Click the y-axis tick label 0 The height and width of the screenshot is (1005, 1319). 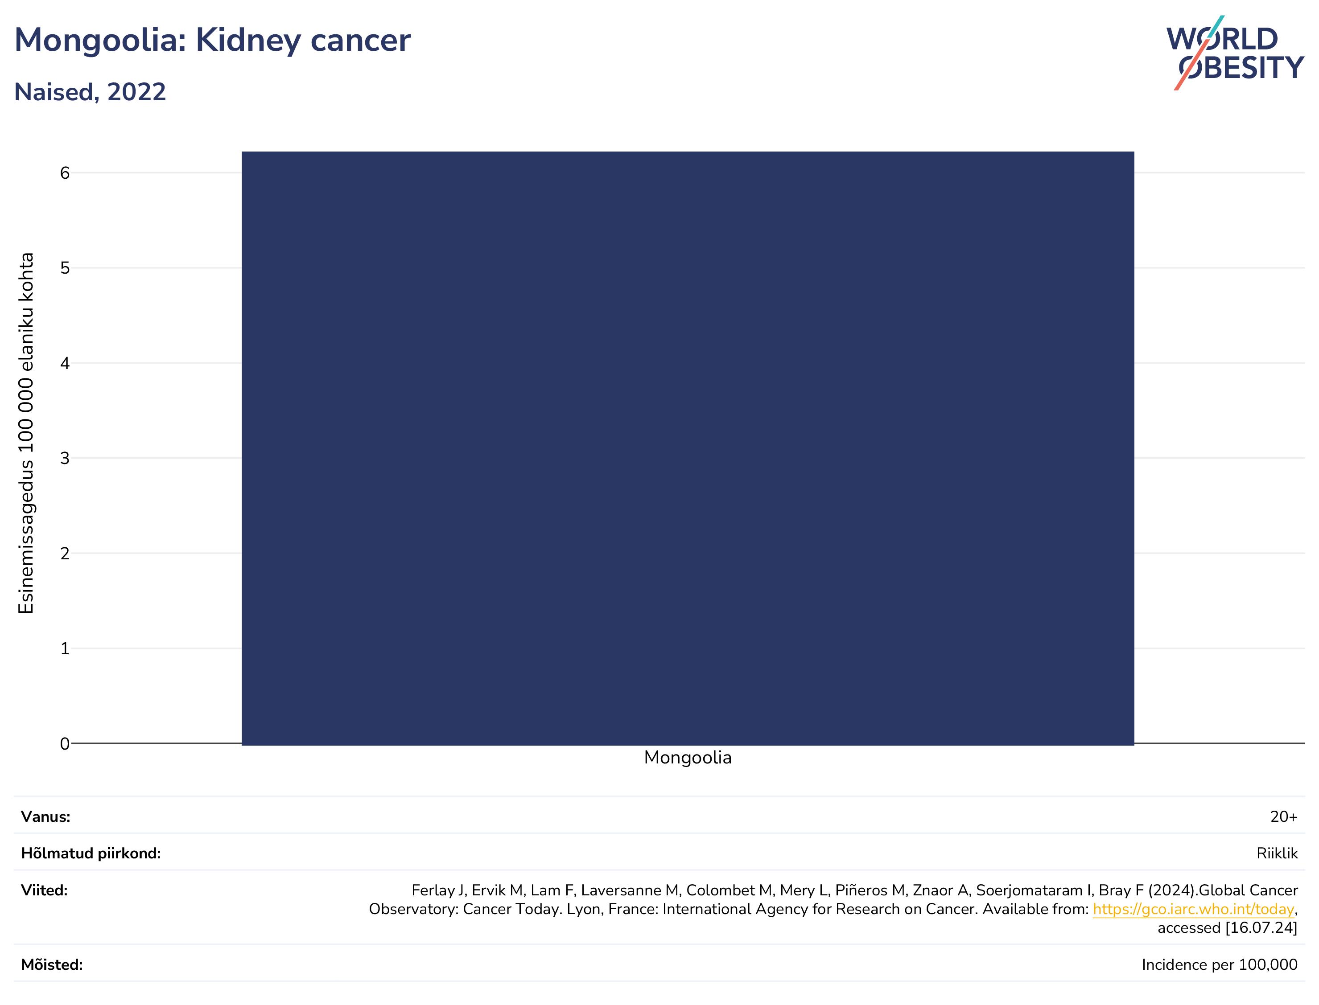click(65, 743)
